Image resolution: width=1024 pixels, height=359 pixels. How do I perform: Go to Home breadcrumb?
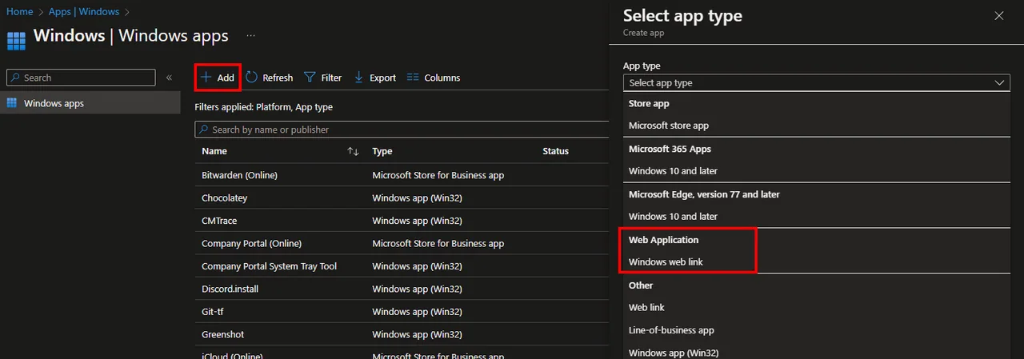pyautogui.click(x=19, y=12)
